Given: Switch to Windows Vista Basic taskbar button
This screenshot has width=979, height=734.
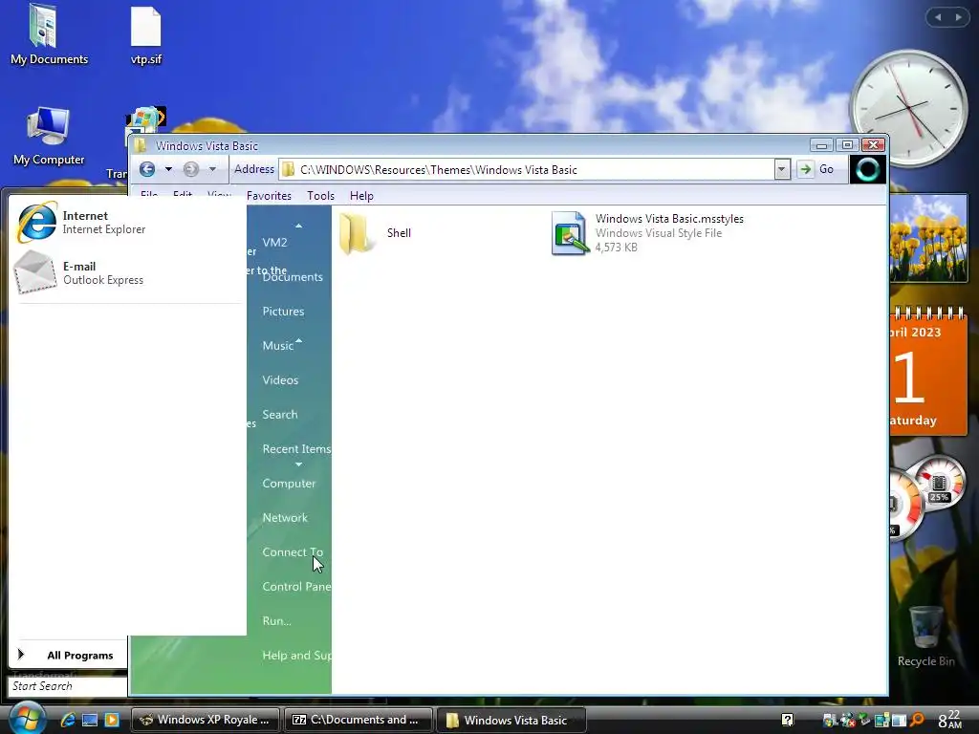Looking at the screenshot, I should coord(511,720).
